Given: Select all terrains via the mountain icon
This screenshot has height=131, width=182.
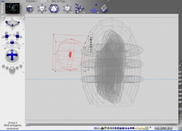Looking at the screenshot, I should click(x=102, y=128).
